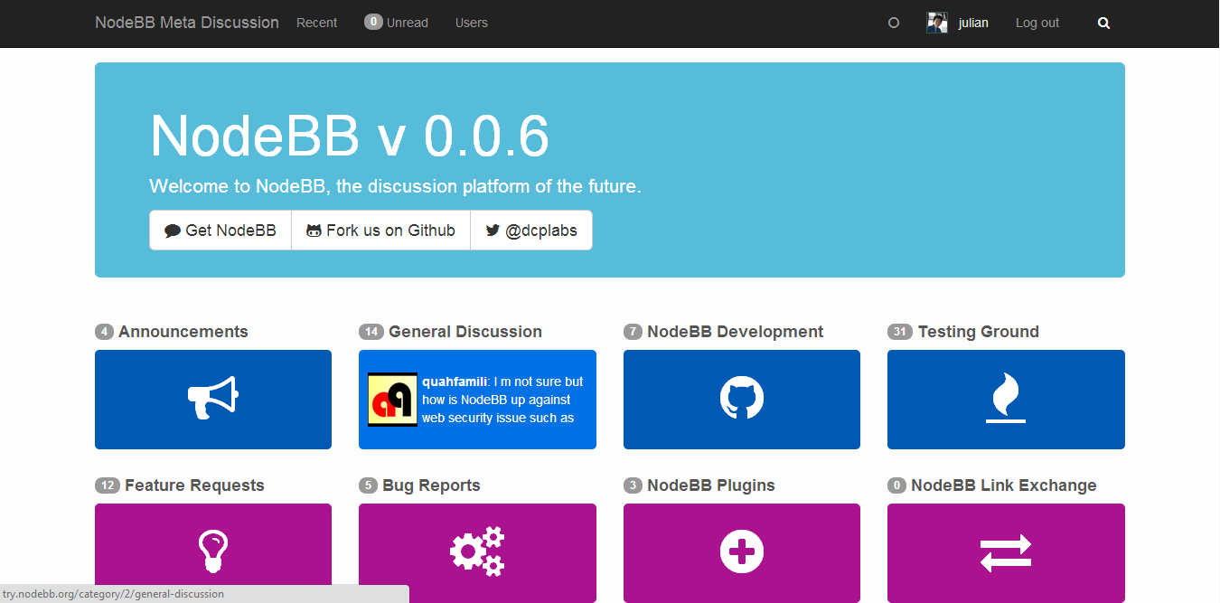Open julian's profile link
Image resolution: width=1220 pixels, height=603 pixels.
tap(973, 23)
